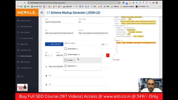Click the MERKLE logo
Screen dimensions: 178x100
coord(27,12)
